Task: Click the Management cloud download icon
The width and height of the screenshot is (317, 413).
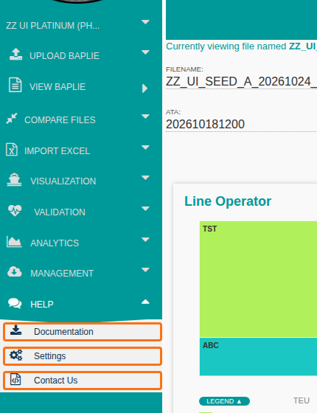Action: point(15,272)
